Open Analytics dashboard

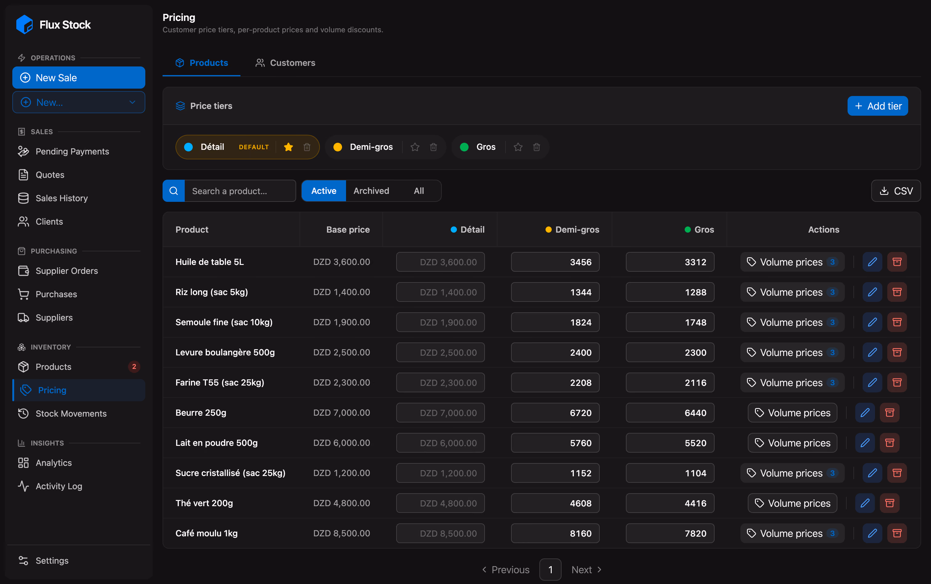(79, 463)
